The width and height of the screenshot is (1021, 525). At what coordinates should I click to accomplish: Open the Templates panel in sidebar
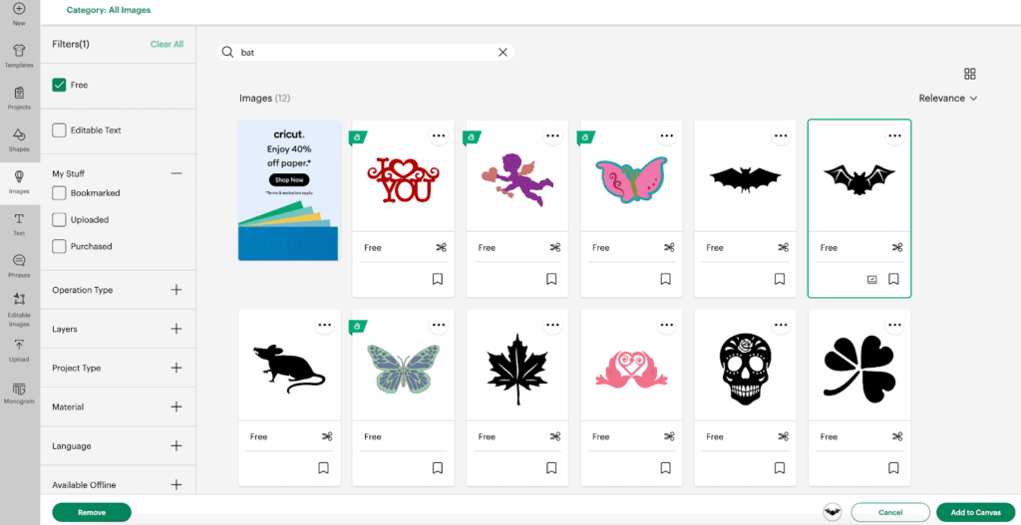pos(19,55)
